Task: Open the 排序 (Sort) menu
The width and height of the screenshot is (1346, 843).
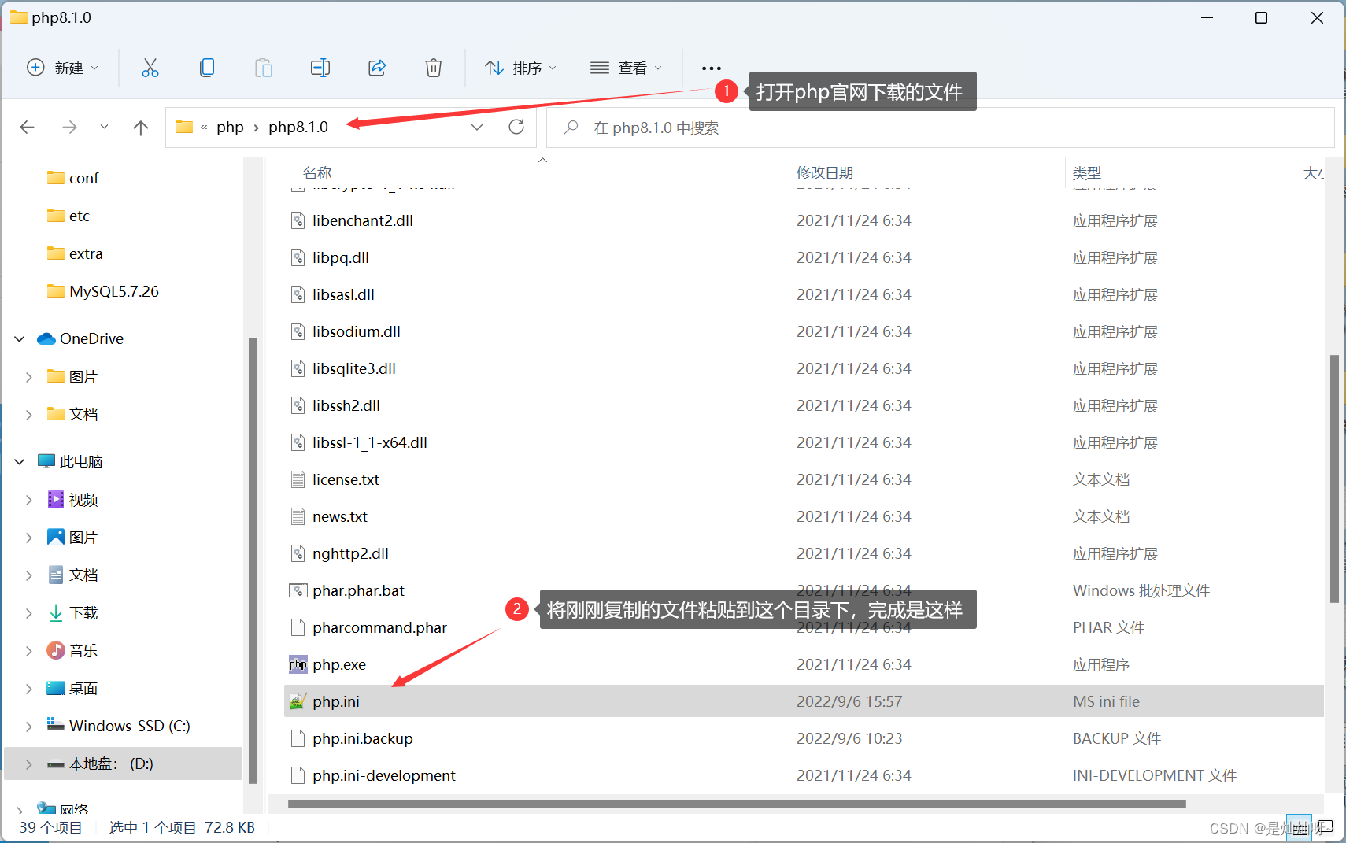Action: coord(521,68)
